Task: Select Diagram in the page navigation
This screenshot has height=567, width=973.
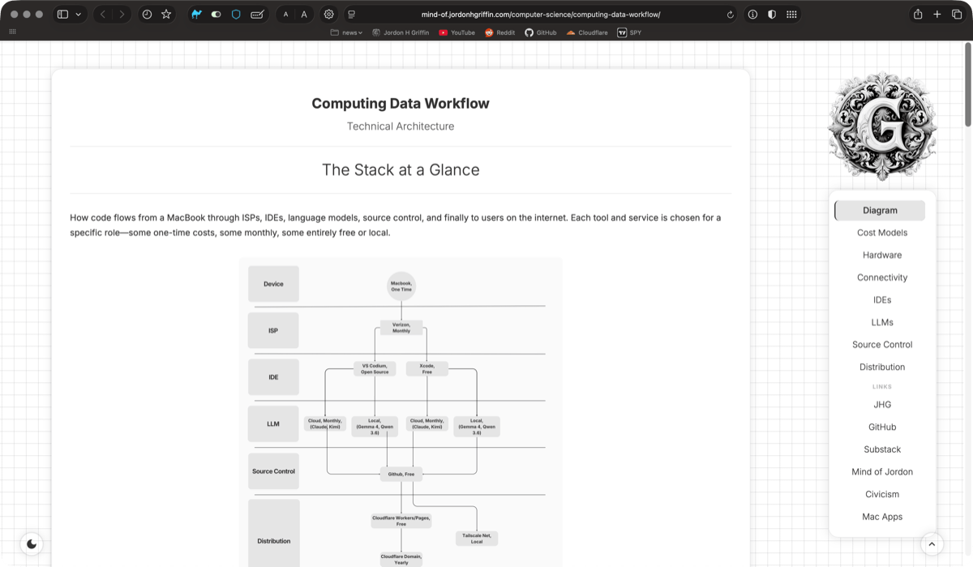Action: point(880,210)
